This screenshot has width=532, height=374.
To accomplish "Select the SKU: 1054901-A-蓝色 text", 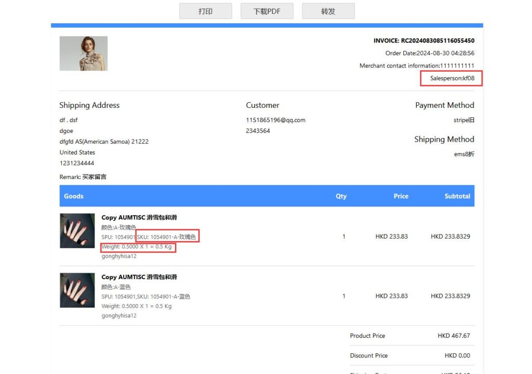I will [164, 296].
